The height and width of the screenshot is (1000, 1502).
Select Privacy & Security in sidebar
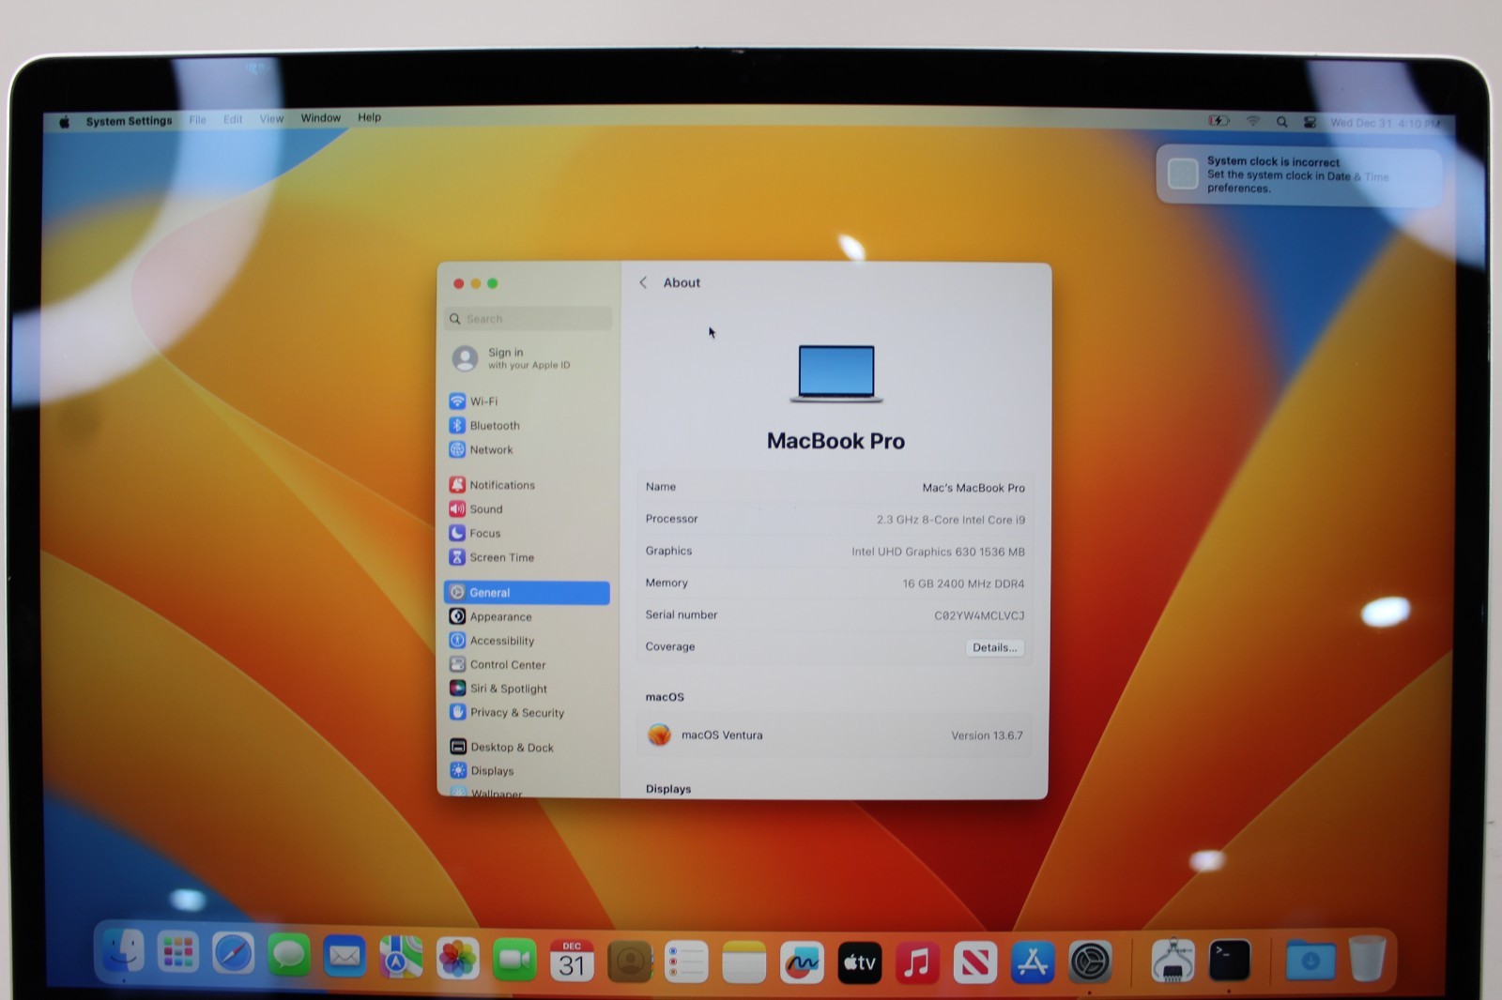pyautogui.click(x=527, y=713)
